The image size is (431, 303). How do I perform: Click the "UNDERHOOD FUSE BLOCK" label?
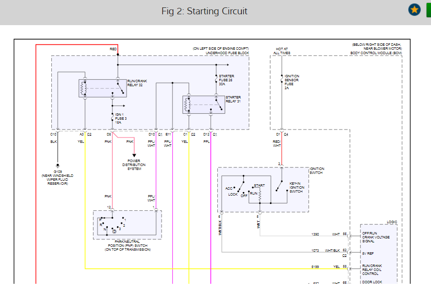[227, 53]
